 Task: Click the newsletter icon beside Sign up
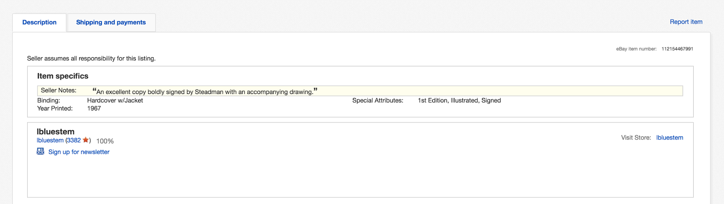pos(40,152)
